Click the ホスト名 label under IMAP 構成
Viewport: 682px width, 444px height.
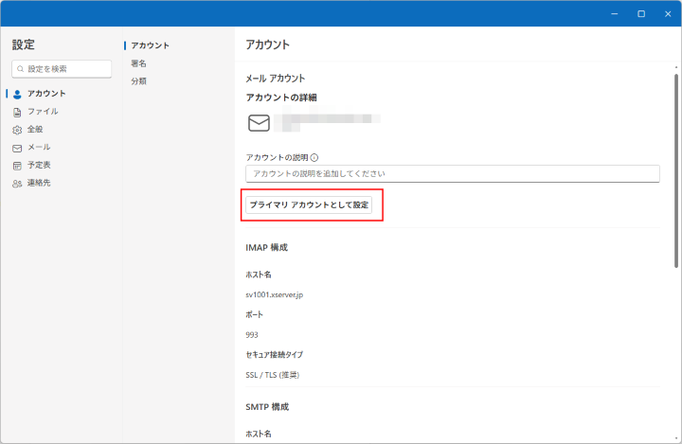(x=259, y=275)
